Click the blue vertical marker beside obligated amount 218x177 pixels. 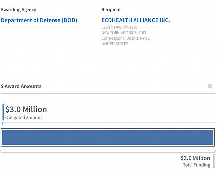[3, 112]
